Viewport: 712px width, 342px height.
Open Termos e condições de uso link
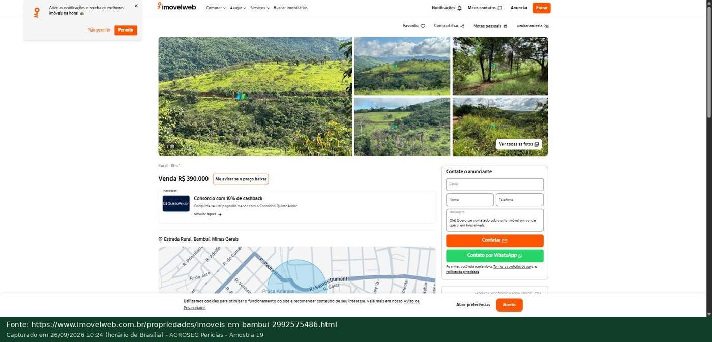coord(512,267)
